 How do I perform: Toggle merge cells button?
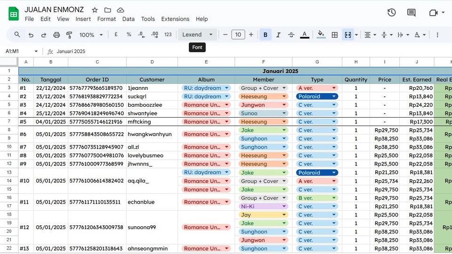point(348,35)
